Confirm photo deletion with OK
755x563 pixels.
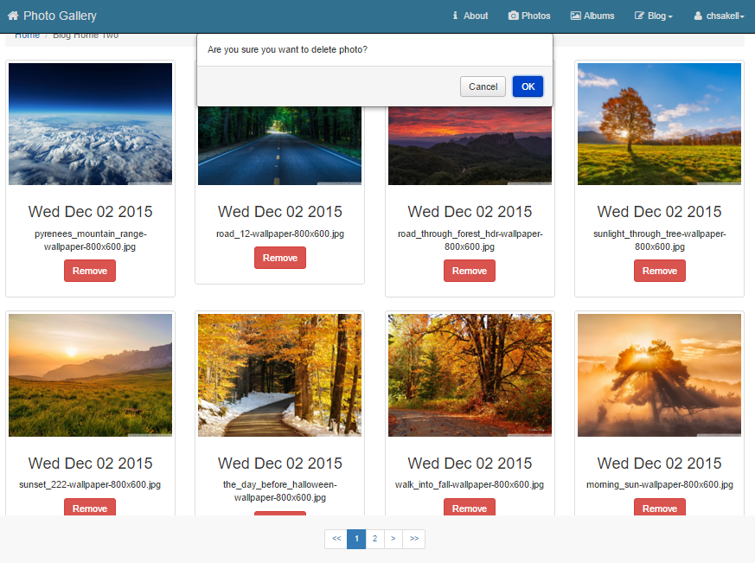528,86
